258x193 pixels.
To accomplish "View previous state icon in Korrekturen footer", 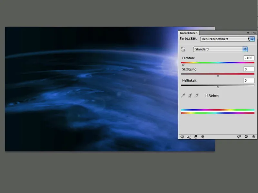I will point(239,136).
